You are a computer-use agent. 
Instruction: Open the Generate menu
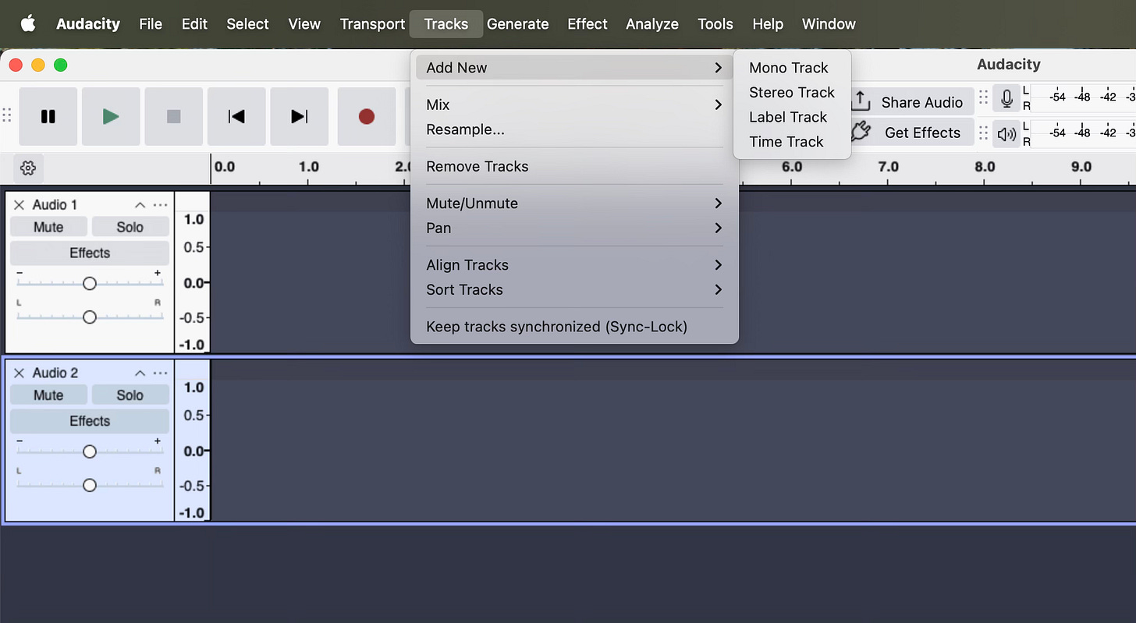(518, 24)
